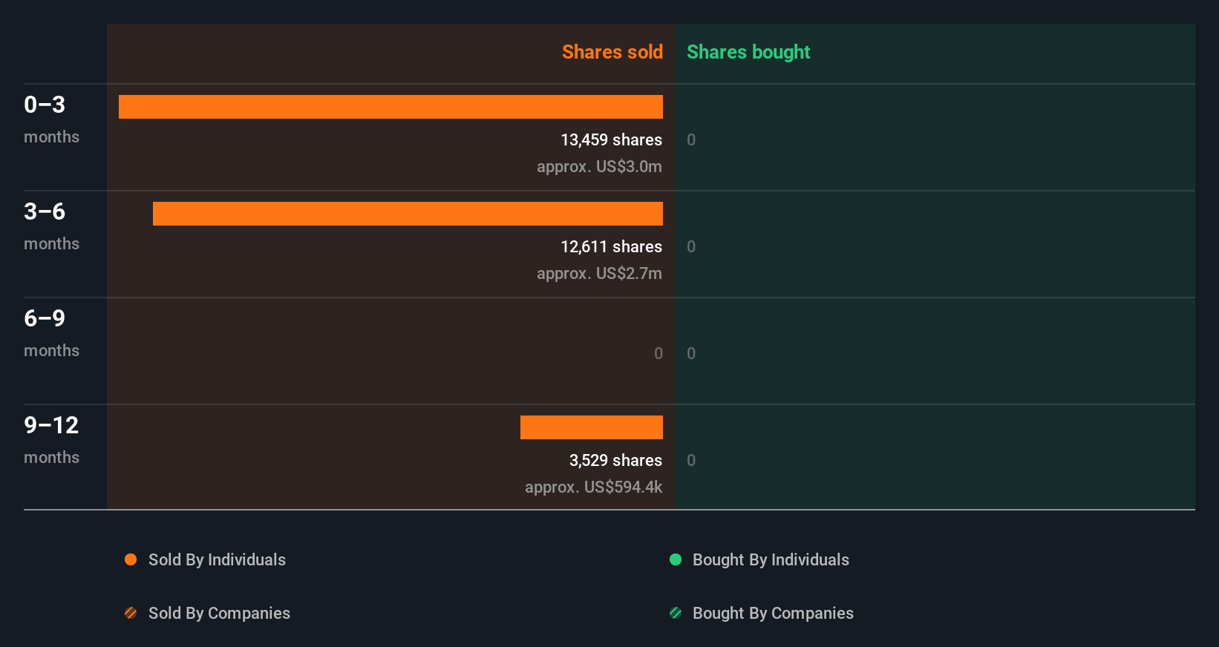1219x647 pixels.
Task: Toggle the Sold By Individuals legend label
Action: point(217,559)
